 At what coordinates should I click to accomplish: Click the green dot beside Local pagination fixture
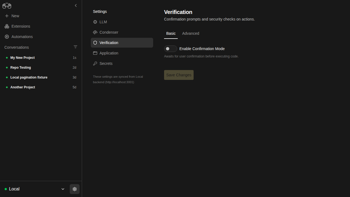tap(7, 77)
